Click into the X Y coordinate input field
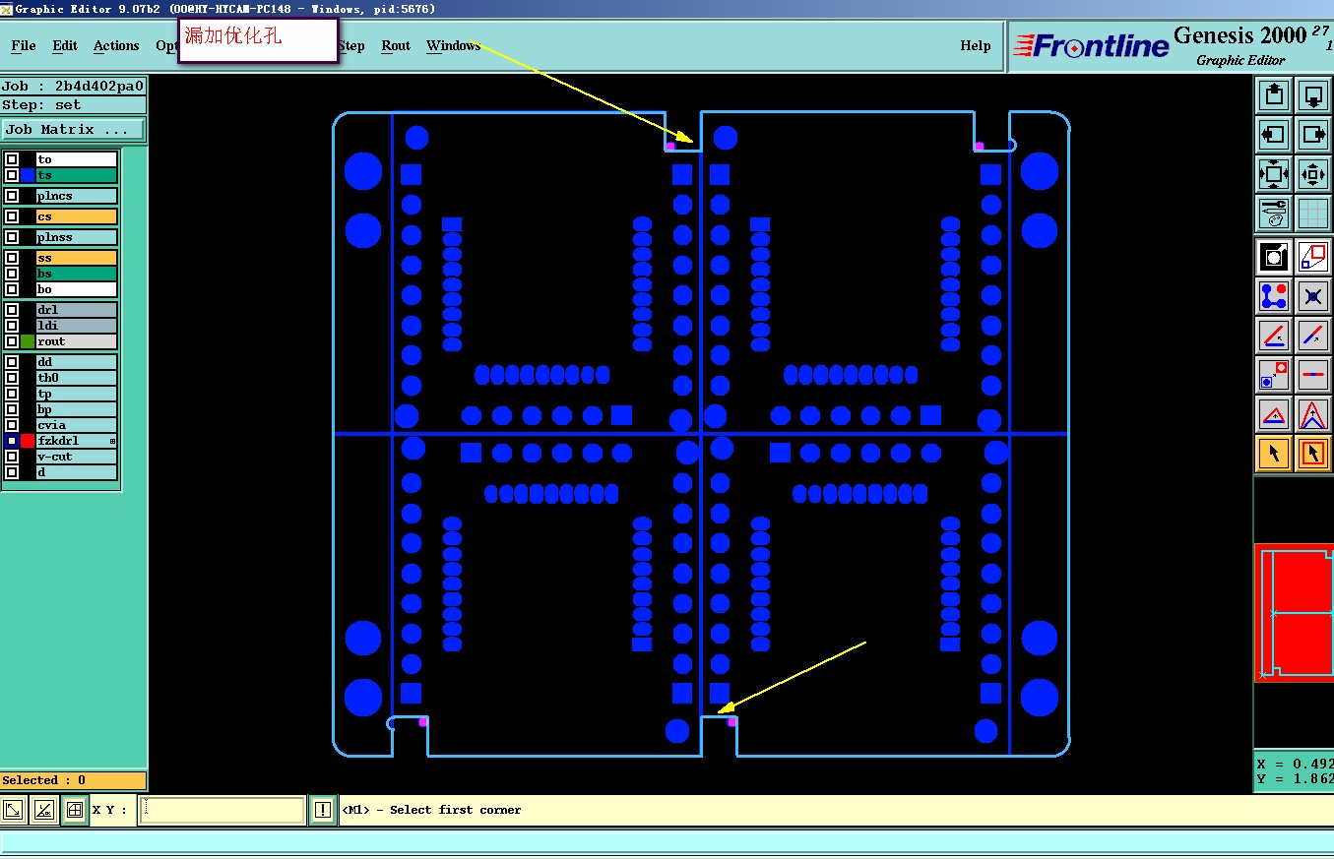Viewport: 1334px width, 859px height. 222,810
